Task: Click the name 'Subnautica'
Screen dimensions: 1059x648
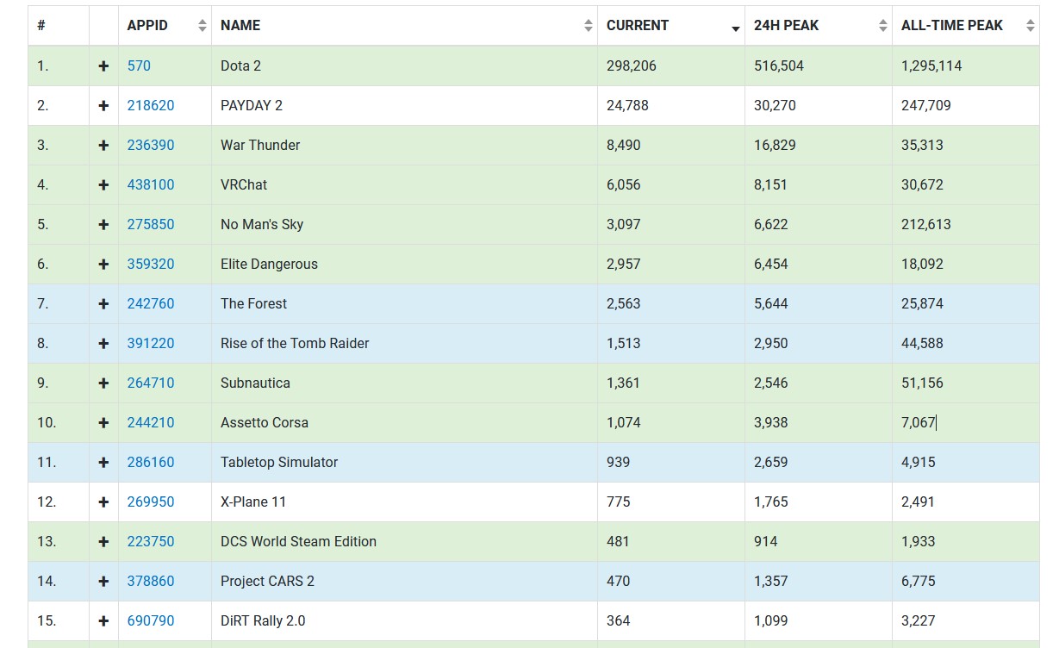Action: [255, 383]
